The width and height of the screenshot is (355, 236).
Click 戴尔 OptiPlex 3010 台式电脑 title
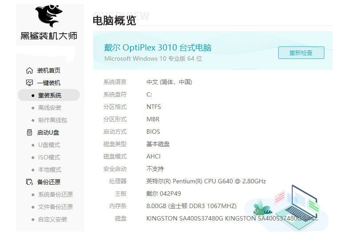(158, 48)
